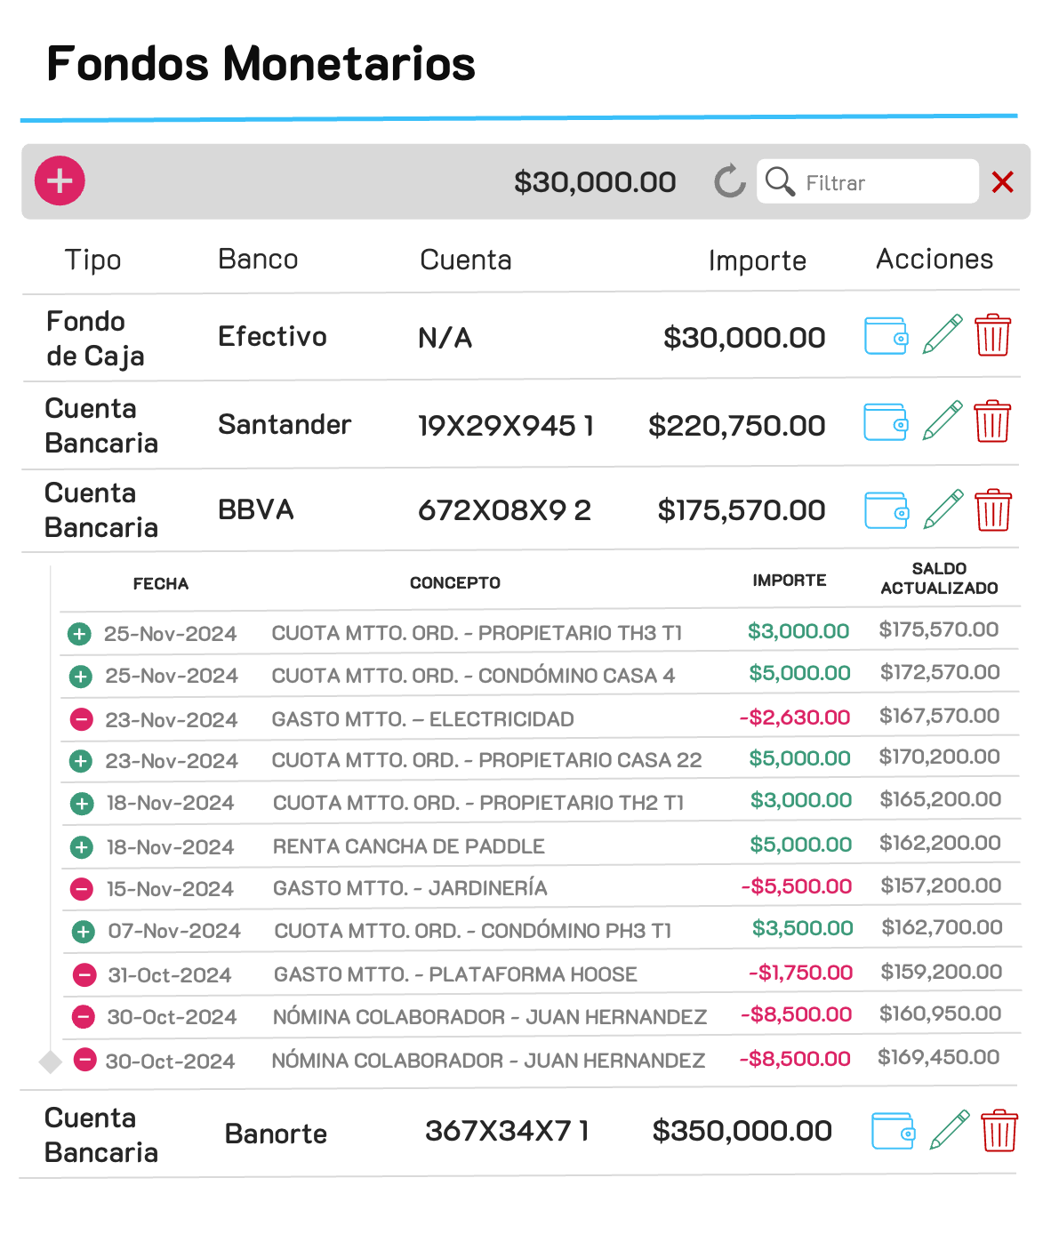Click the diamond marker at timeline end
The height and width of the screenshot is (1234, 1043).
pos(51,1062)
